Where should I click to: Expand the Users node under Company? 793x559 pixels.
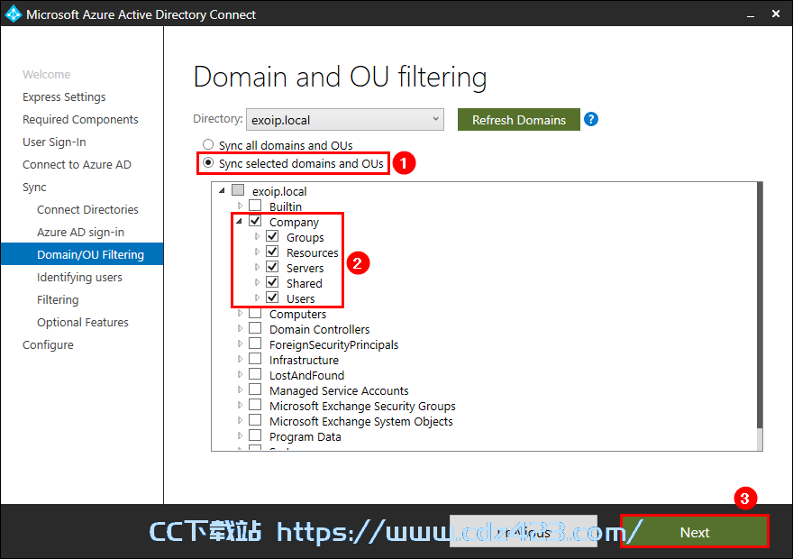click(257, 298)
